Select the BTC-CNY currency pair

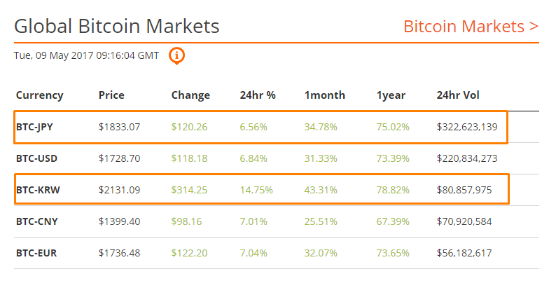point(37,221)
